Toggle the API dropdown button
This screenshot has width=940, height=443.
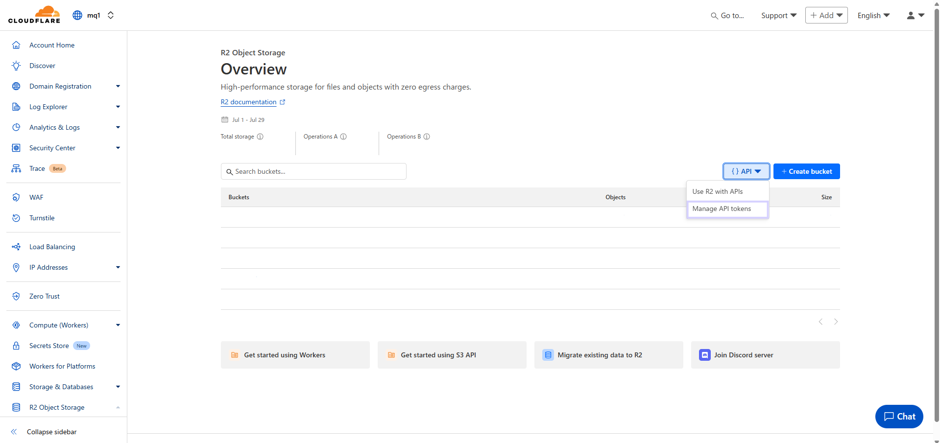coord(746,171)
